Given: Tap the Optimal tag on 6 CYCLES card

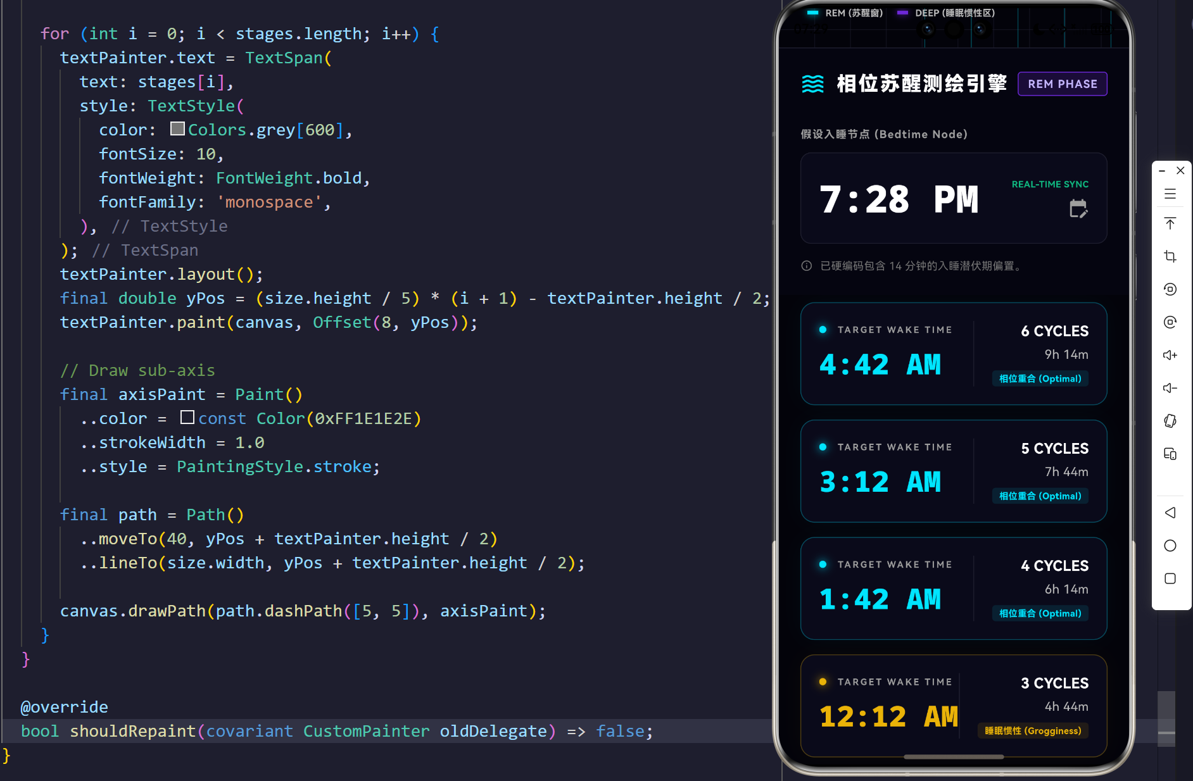Looking at the screenshot, I should 1040,378.
